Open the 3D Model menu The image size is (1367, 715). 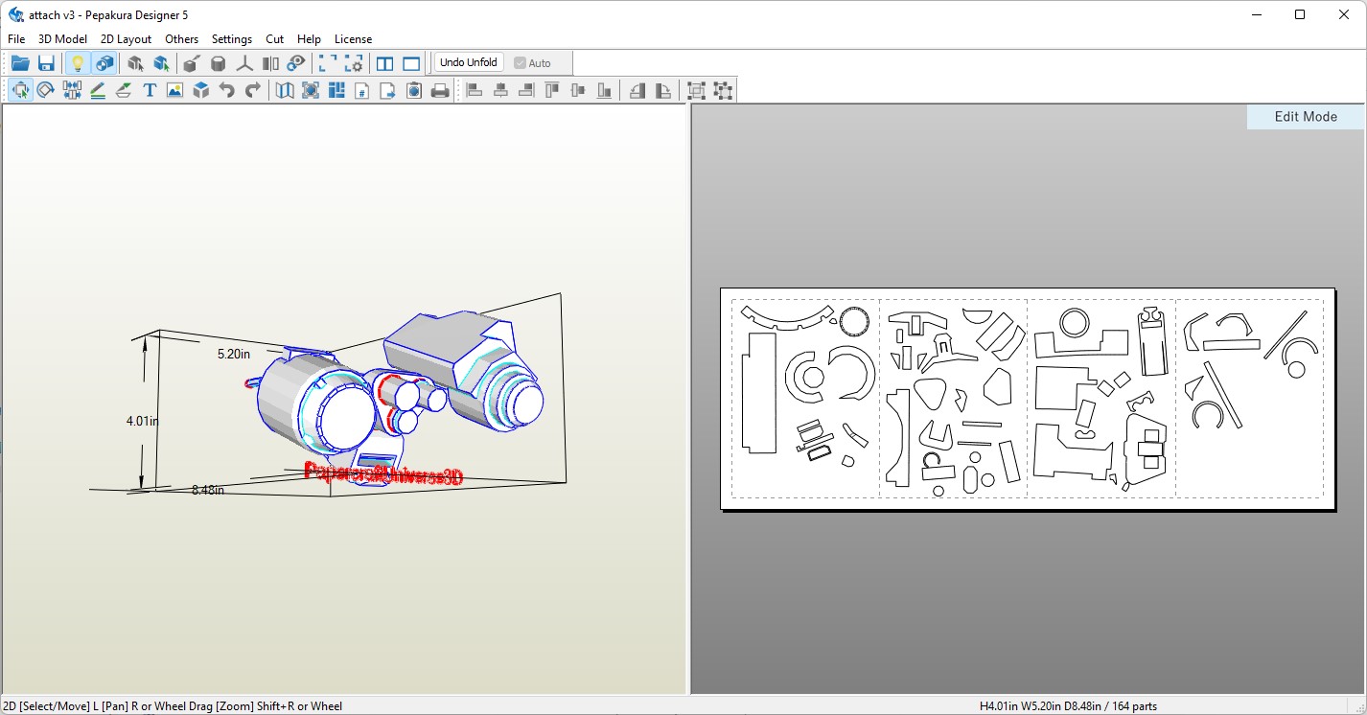tap(62, 39)
